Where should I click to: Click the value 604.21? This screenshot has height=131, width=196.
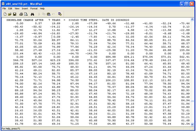129,57
